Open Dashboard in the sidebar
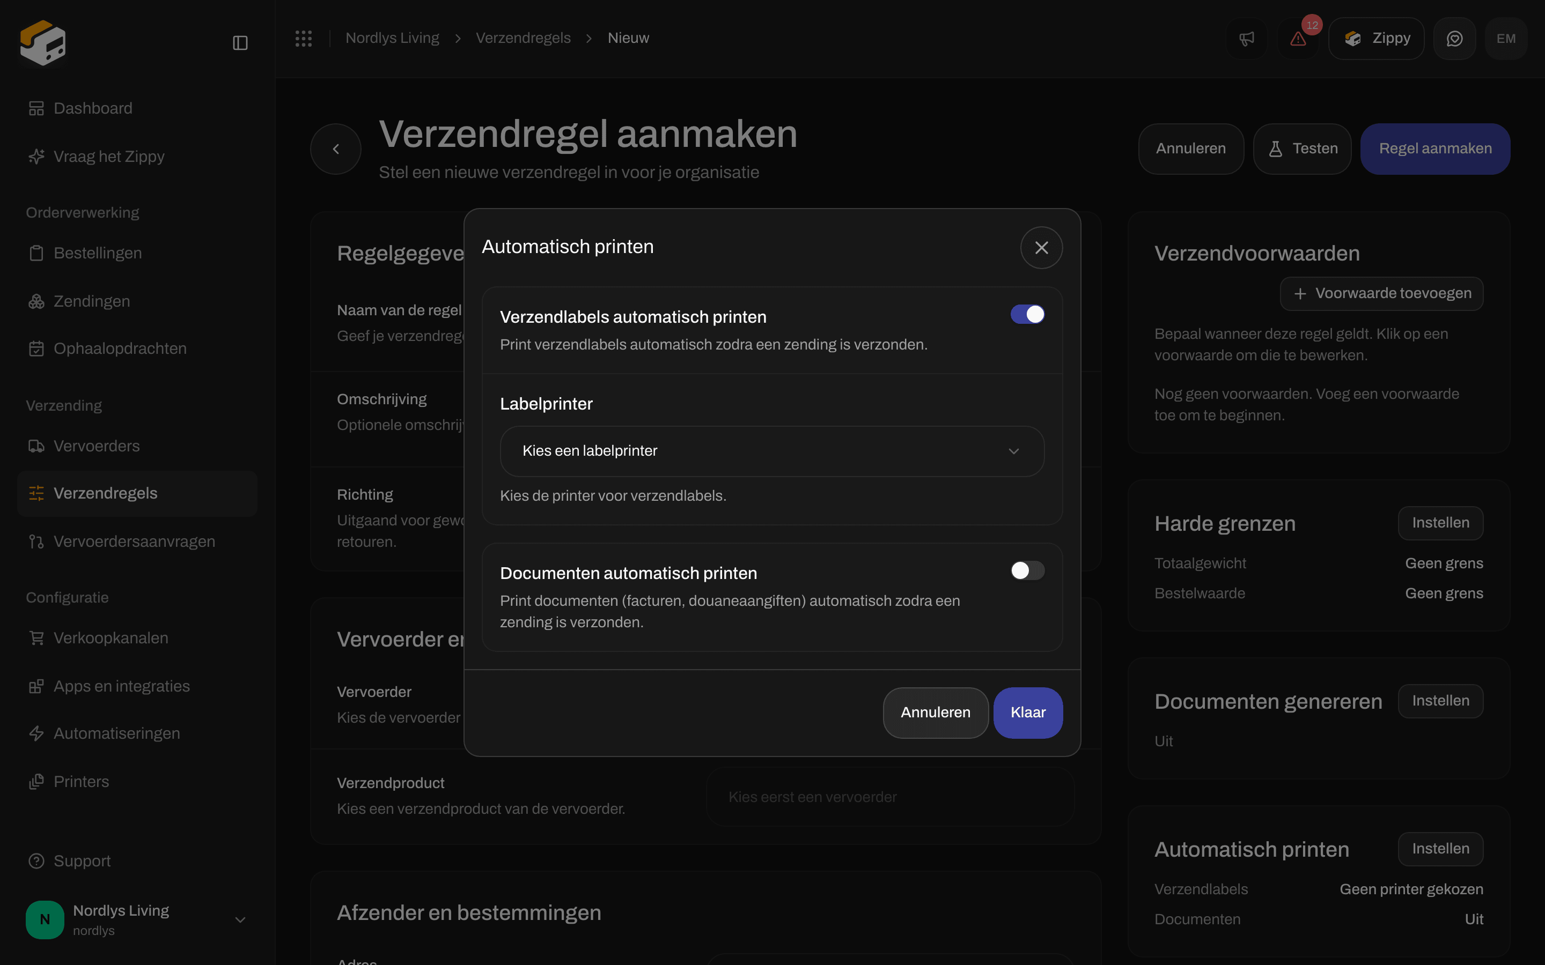The image size is (1545, 965). pyautogui.click(x=137, y=108)
